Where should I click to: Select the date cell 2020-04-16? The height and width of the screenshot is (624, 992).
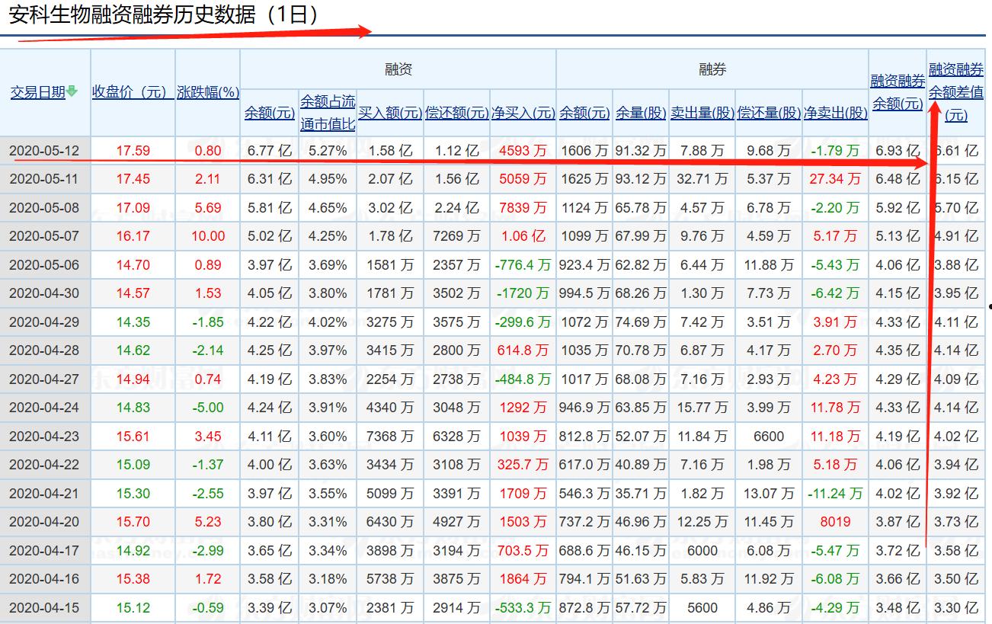tap(44, 579)
